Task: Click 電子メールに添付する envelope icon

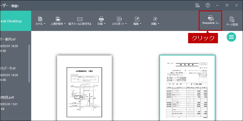Action: pyautogui.click(x=80, y=19)
